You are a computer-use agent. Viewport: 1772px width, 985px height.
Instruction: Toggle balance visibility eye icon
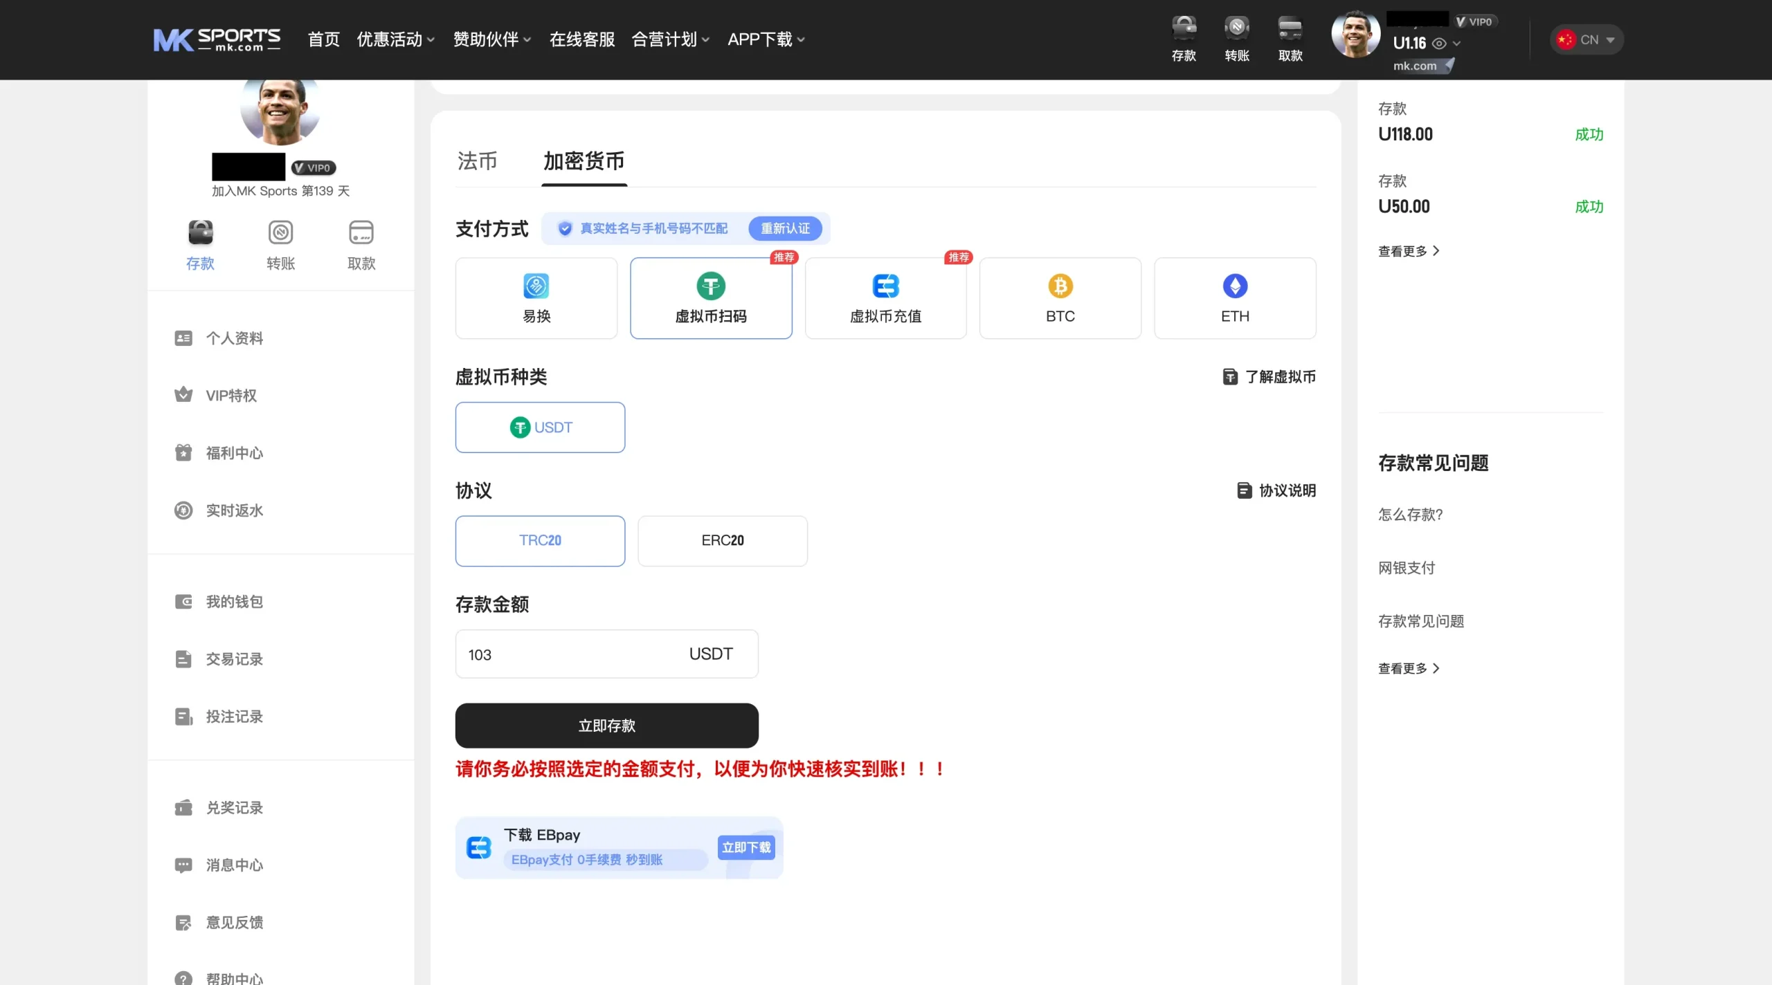tap(1439, 44)
